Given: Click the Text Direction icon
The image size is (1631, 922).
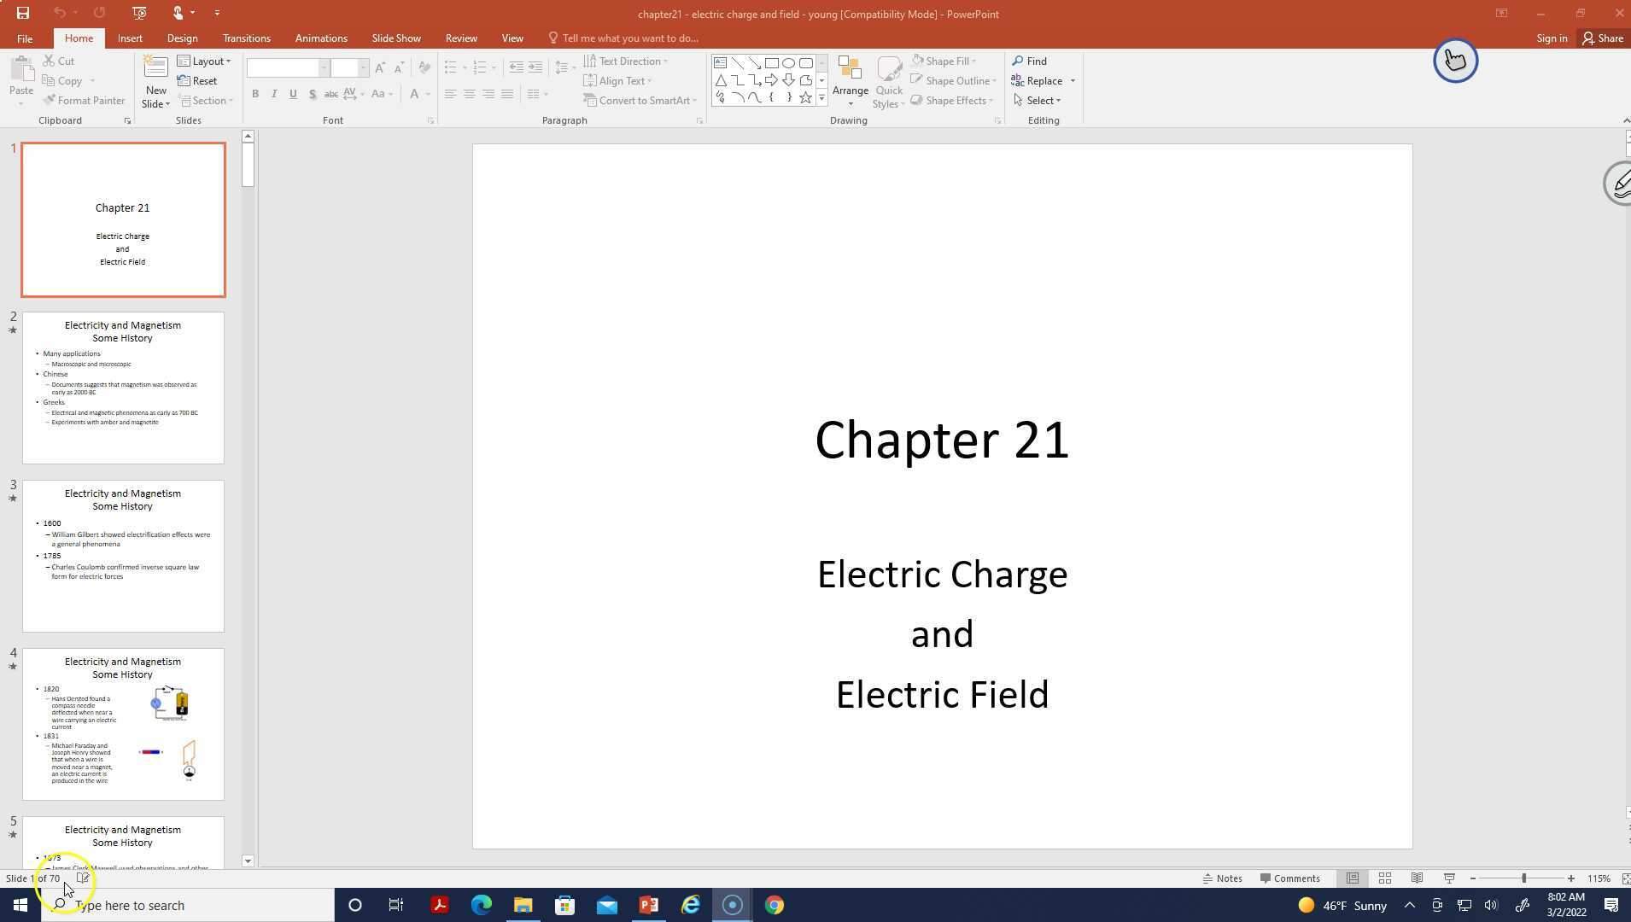Looking at the screenshot, I should [x=591, y=61].
